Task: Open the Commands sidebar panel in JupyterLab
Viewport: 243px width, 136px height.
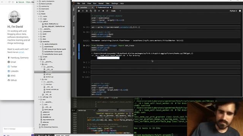Action: (74, 30)
